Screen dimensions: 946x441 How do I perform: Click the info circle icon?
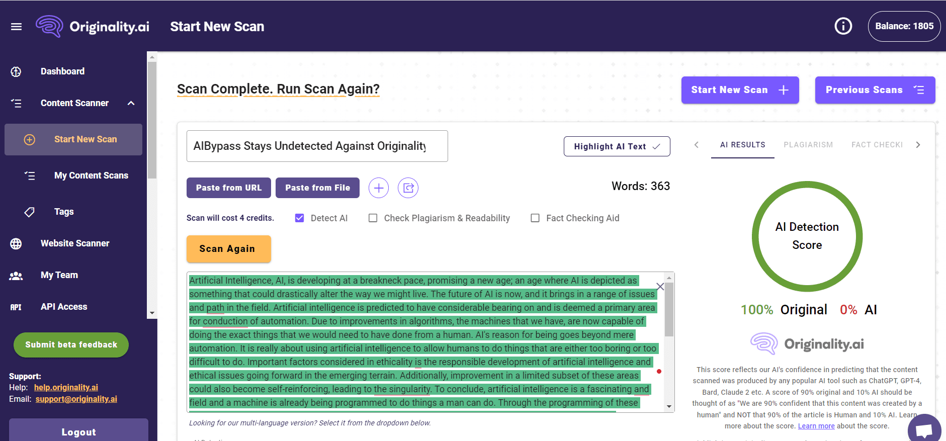843,26
